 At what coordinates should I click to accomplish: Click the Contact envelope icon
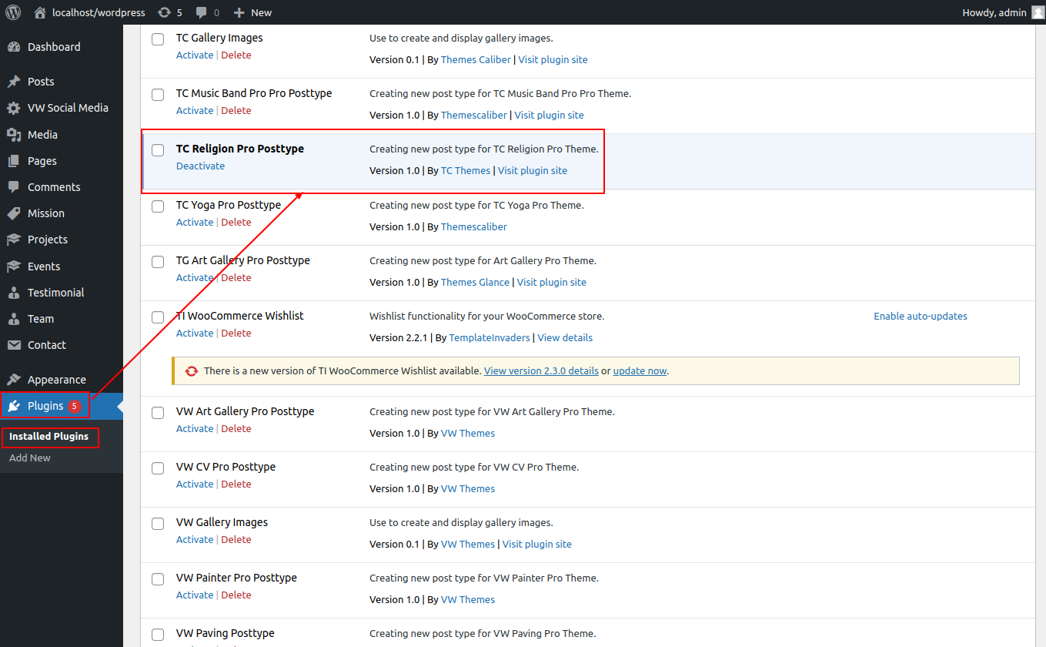14,345
